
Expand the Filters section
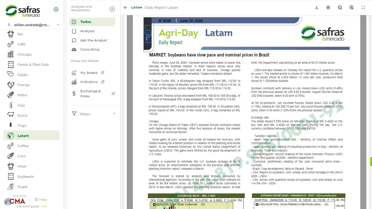coord(93,114)
